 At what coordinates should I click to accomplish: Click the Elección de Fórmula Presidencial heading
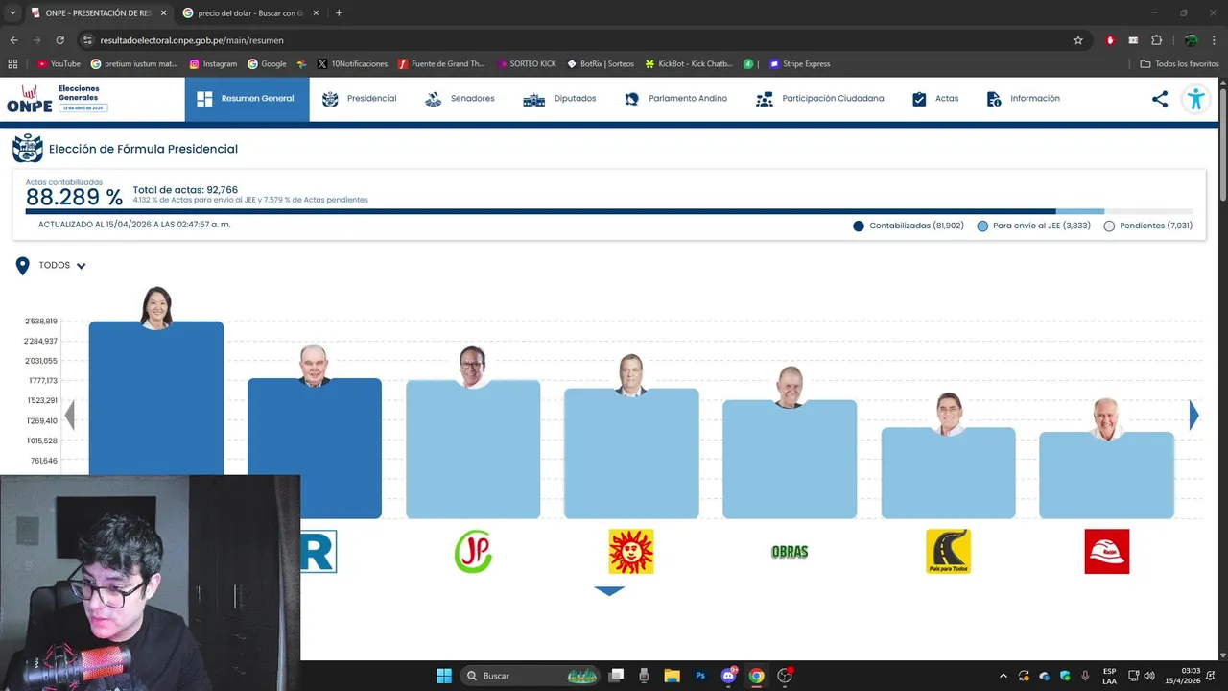pos(143,150)
